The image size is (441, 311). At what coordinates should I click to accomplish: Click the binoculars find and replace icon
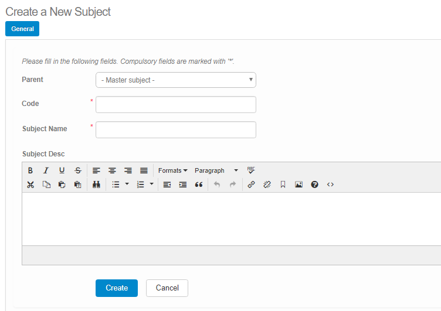(97, 184)
